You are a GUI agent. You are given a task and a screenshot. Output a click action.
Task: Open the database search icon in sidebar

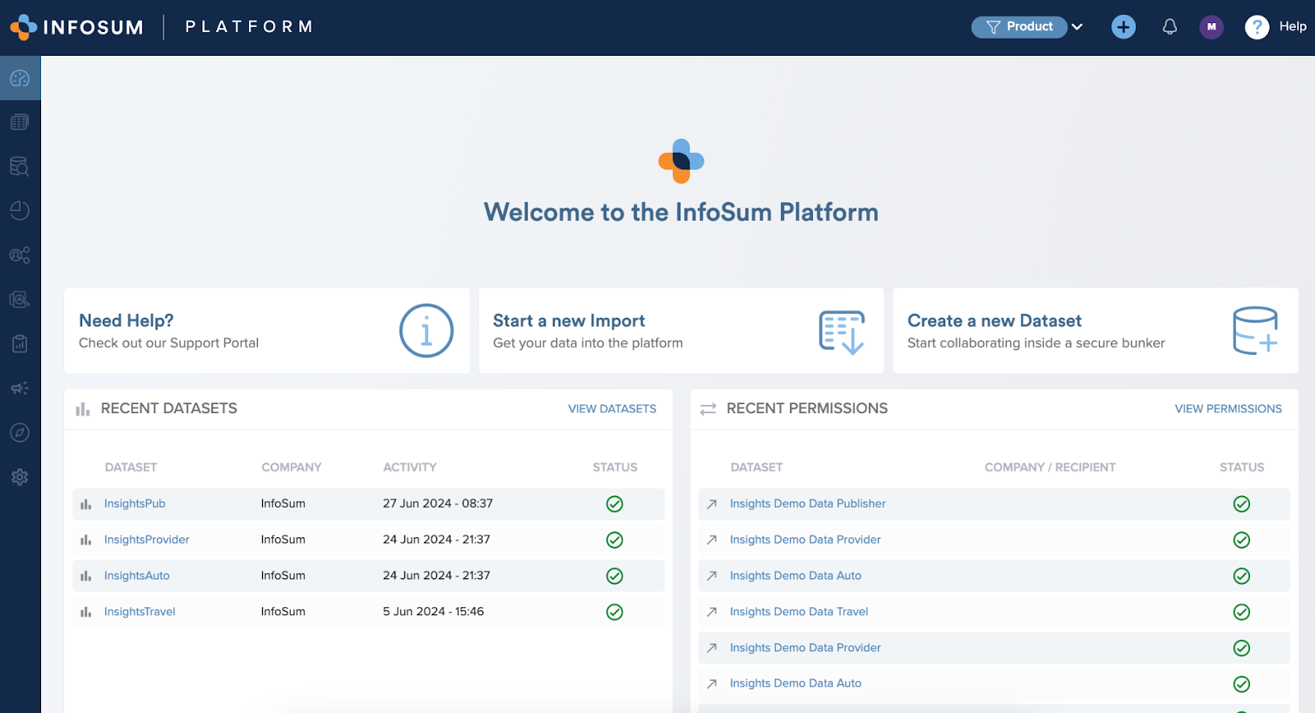pos(20,167)
